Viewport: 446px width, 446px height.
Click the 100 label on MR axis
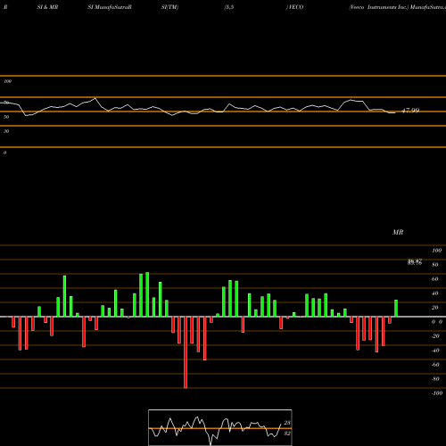(436, 251)
